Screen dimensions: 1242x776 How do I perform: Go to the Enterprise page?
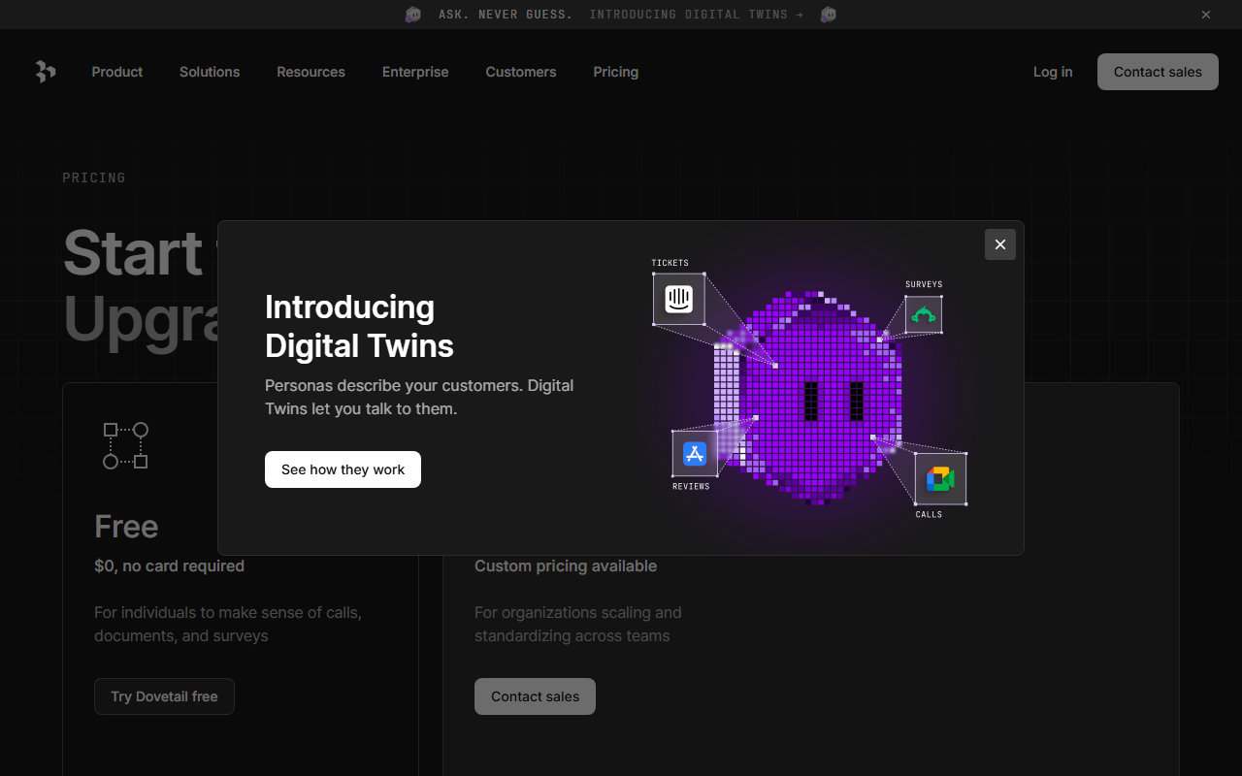tap(415, 72)
